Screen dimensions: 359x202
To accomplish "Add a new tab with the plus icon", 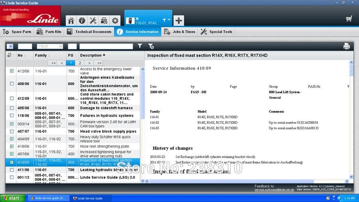I will (x=179, y=21).
